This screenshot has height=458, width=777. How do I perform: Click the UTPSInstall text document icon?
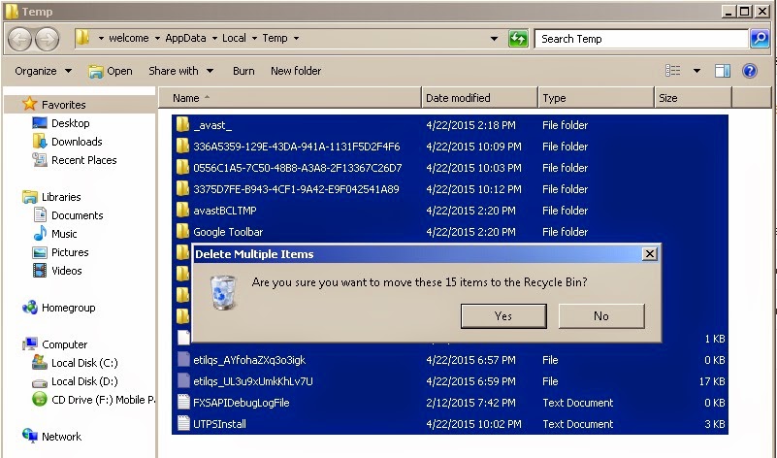coord(184,423)
